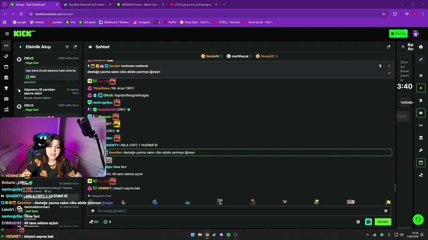Image resolution: width=428 pixels, height=240 pixels.
Task: Open the info icon in right sidebar
Action: point(421,47)
